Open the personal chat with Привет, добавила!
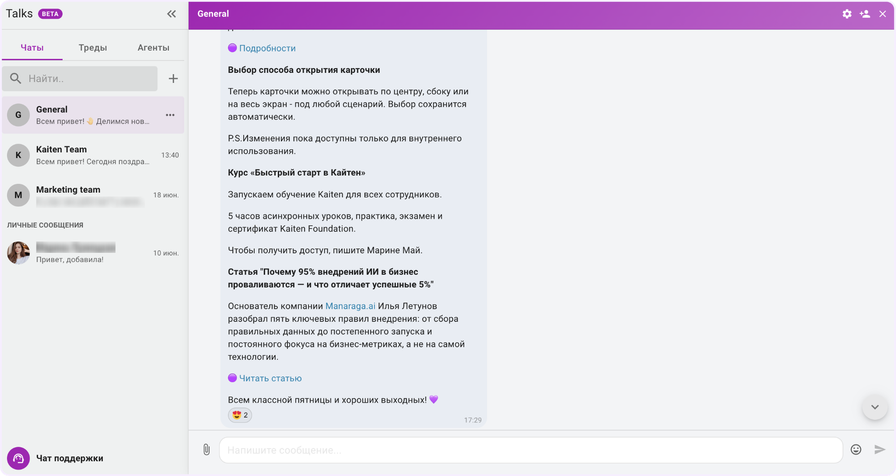 [x=93, y=253]
